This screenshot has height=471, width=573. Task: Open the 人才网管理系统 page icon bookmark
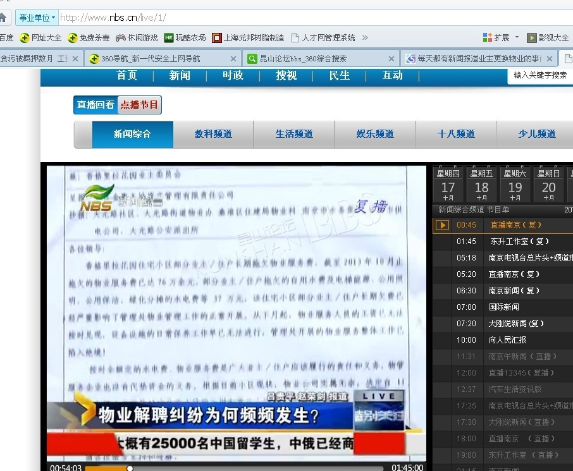(x=295, y=38)
